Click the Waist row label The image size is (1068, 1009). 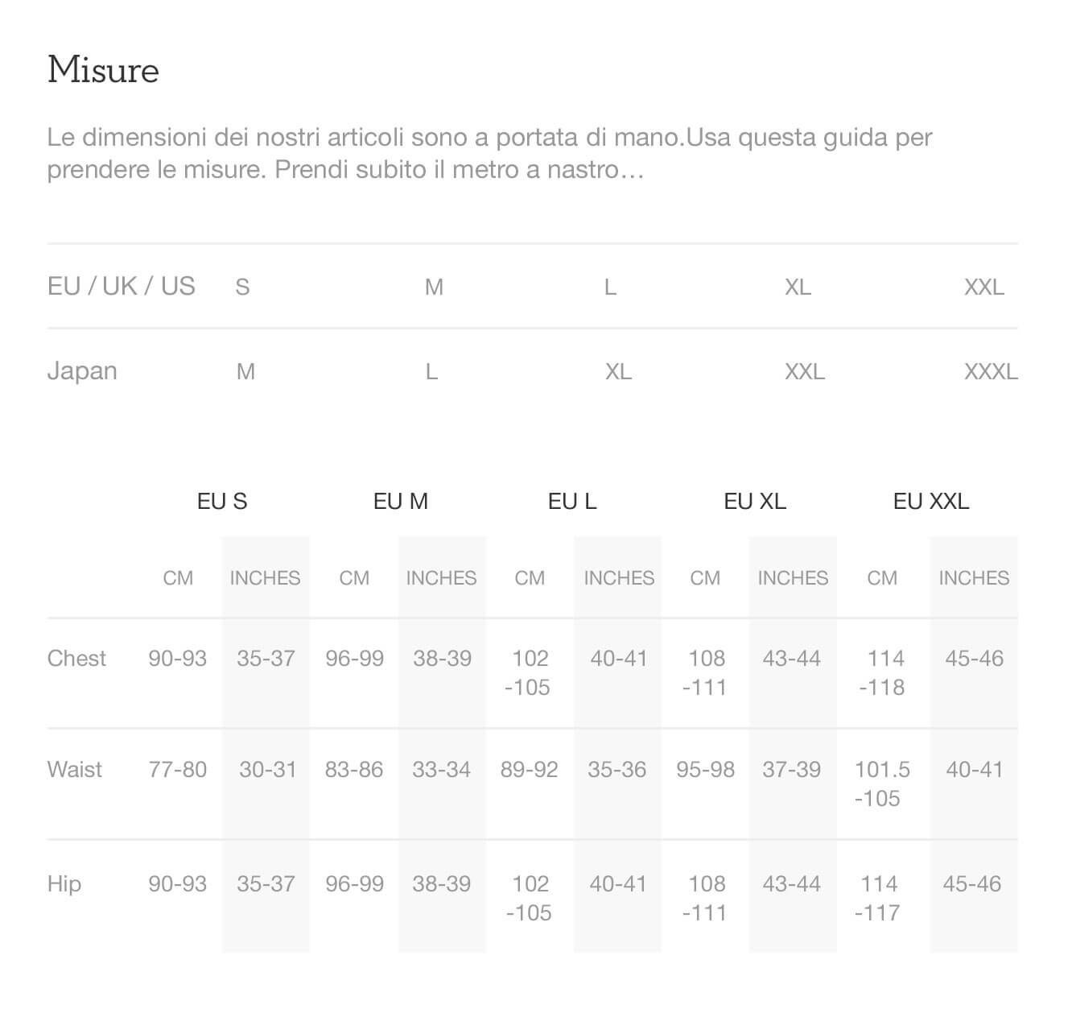[x=75, y=769]
